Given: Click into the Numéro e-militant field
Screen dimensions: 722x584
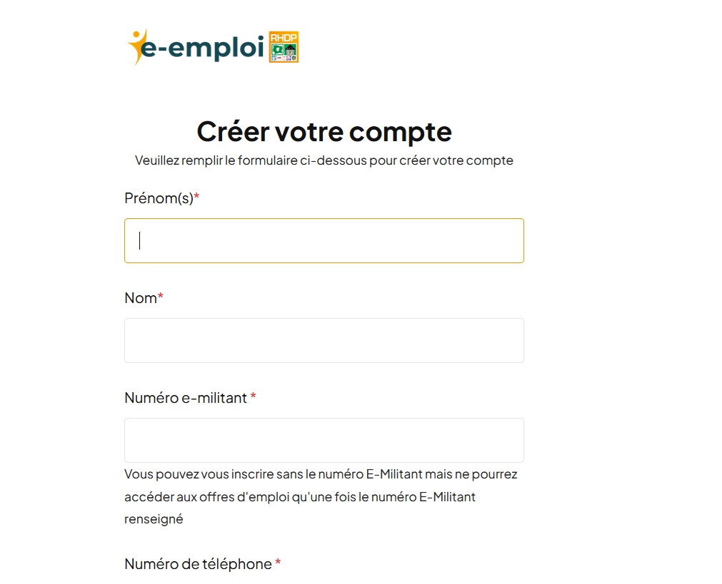Looking at the screenshot, I should pos(324,440).
